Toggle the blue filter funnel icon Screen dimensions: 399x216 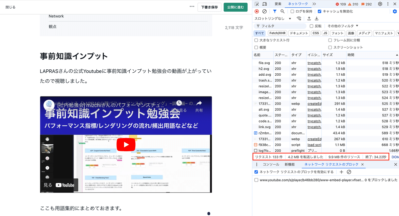pos(275,11)
